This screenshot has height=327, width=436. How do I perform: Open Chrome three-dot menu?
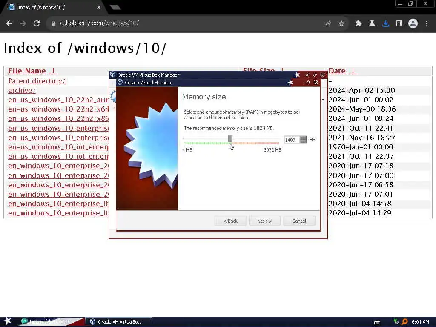427,24
